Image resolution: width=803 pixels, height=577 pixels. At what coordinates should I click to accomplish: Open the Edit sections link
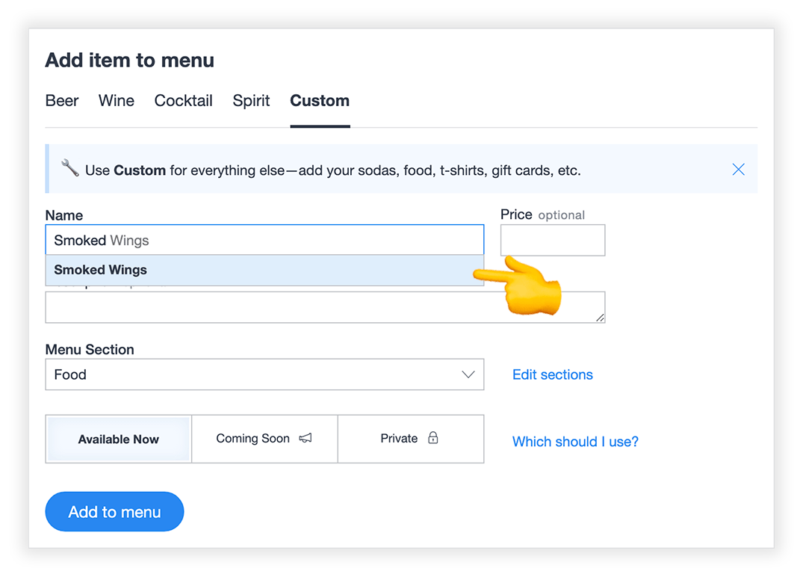click(x=552, y=374)
